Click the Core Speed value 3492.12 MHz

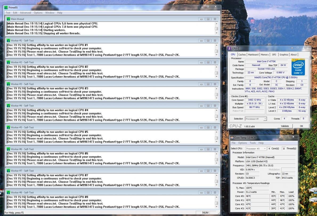254,100
